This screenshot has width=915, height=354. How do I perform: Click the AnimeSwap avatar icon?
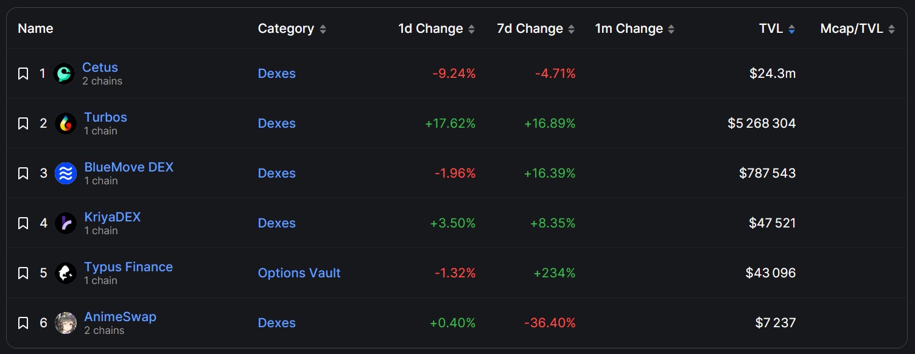[x=66, y=323]
